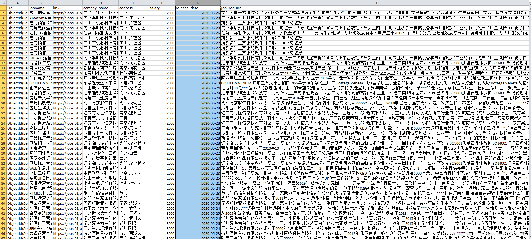
Task: Select the address cell 重庆
Action: point(134,193)
